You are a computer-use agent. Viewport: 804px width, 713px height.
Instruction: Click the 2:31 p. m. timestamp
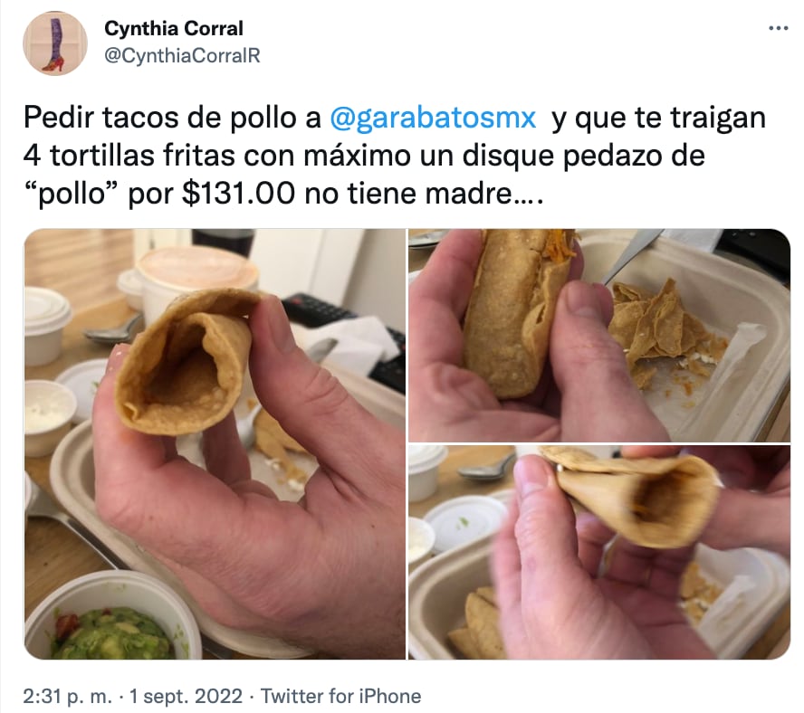67,696
